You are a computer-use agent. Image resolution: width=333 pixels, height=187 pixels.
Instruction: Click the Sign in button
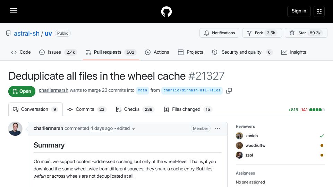tap(299, 11)
